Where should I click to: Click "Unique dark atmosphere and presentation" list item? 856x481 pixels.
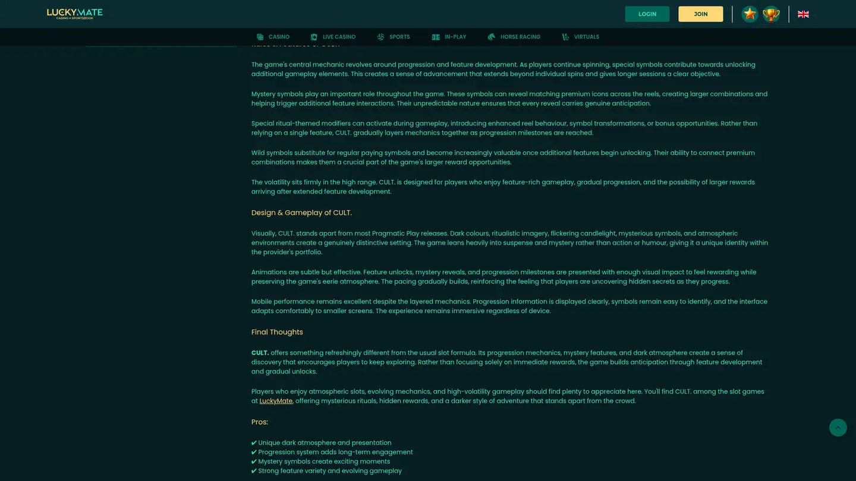[x=322, y=443]
